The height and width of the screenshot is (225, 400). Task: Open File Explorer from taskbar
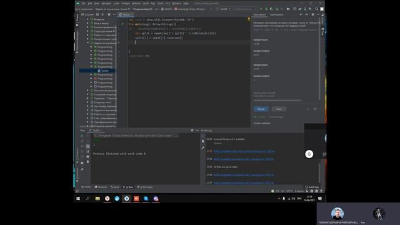97,199
